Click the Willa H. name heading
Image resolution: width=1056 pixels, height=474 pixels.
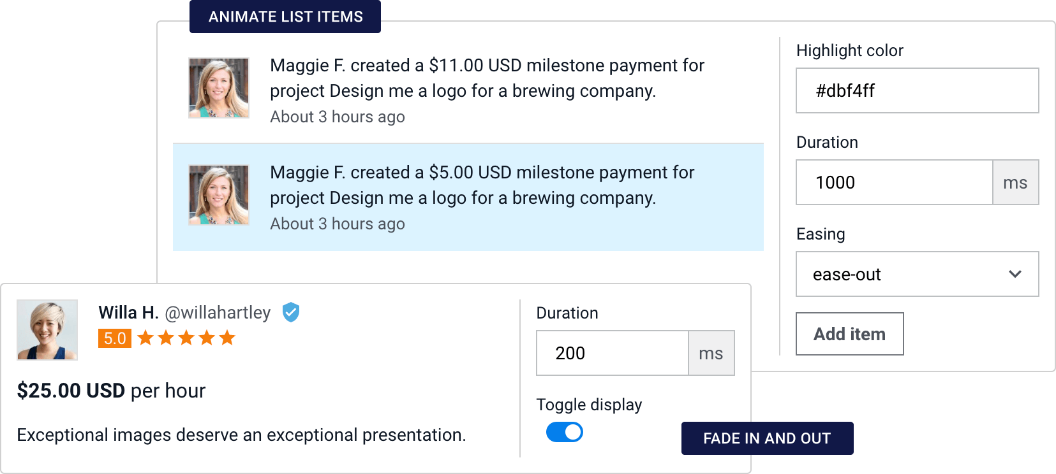point(128,313)
